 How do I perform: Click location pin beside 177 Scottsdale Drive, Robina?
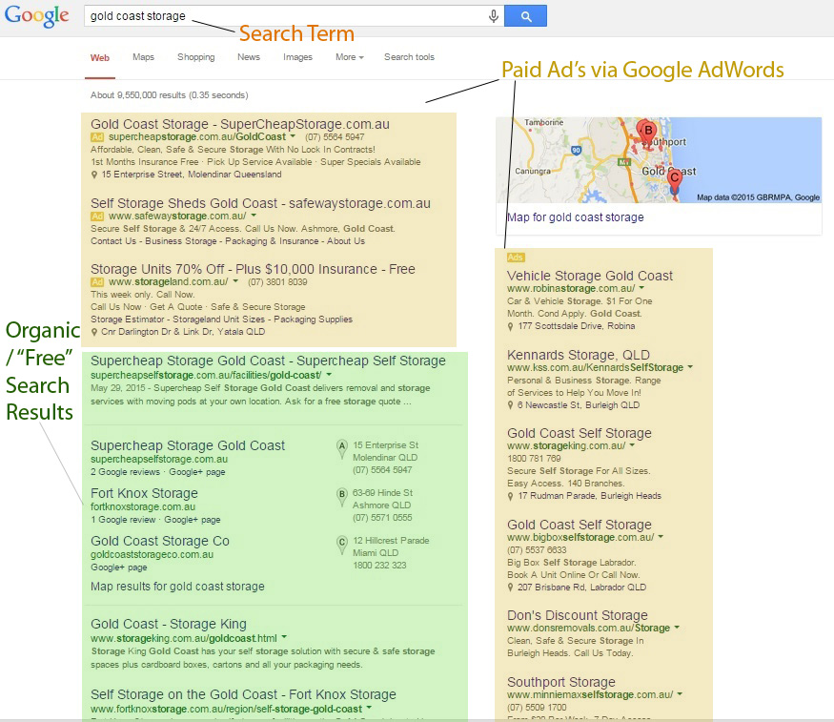pyautogui.click(x=511, y=326)
